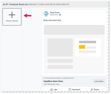111x94 pixels.
Task: Click the HTTPS://WWW.EXAMPLE.COM/PRODUCT URL
Action: coord(59,78)
